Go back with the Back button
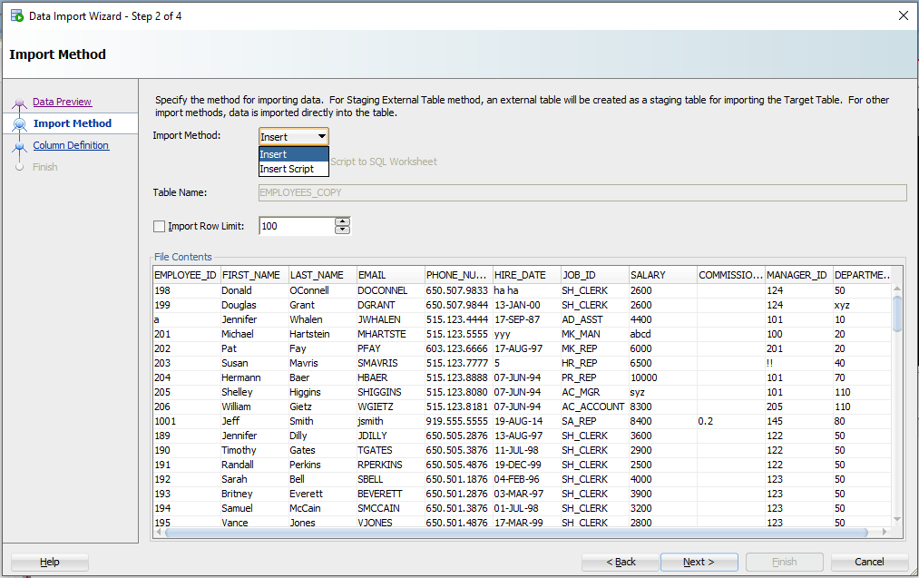 620,562
